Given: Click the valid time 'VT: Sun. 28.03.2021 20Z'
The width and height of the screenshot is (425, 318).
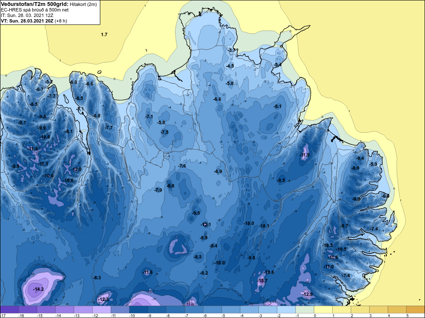Looking at the screenshot, I should 27,20.
